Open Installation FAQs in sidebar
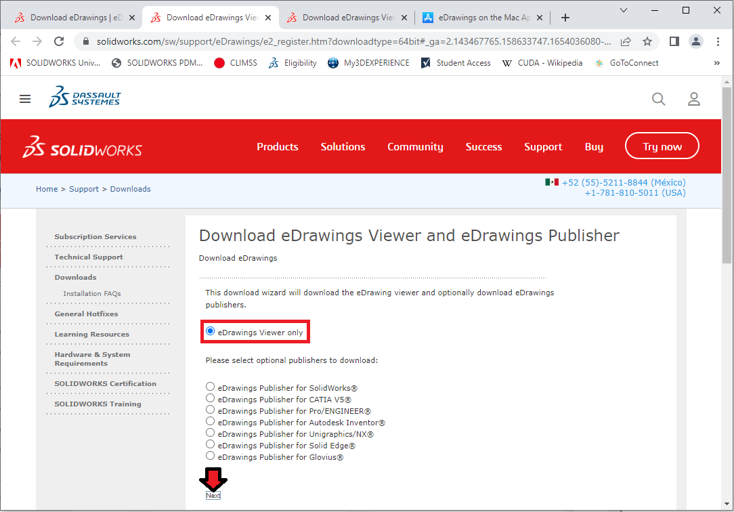Screen dimensions: 734x512 point(92,293)
